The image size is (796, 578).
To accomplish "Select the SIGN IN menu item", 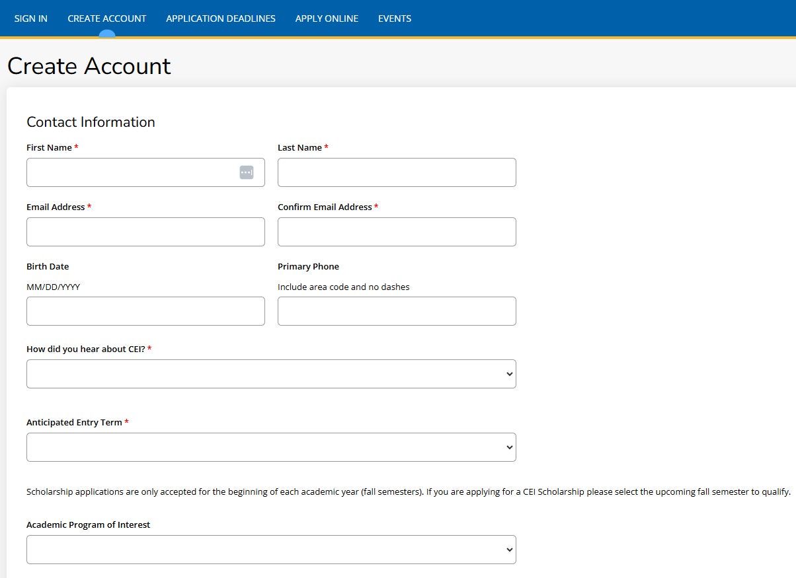I will (30, 18).
